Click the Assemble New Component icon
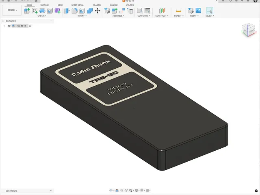The image size is (260, 195). point(115,11)
